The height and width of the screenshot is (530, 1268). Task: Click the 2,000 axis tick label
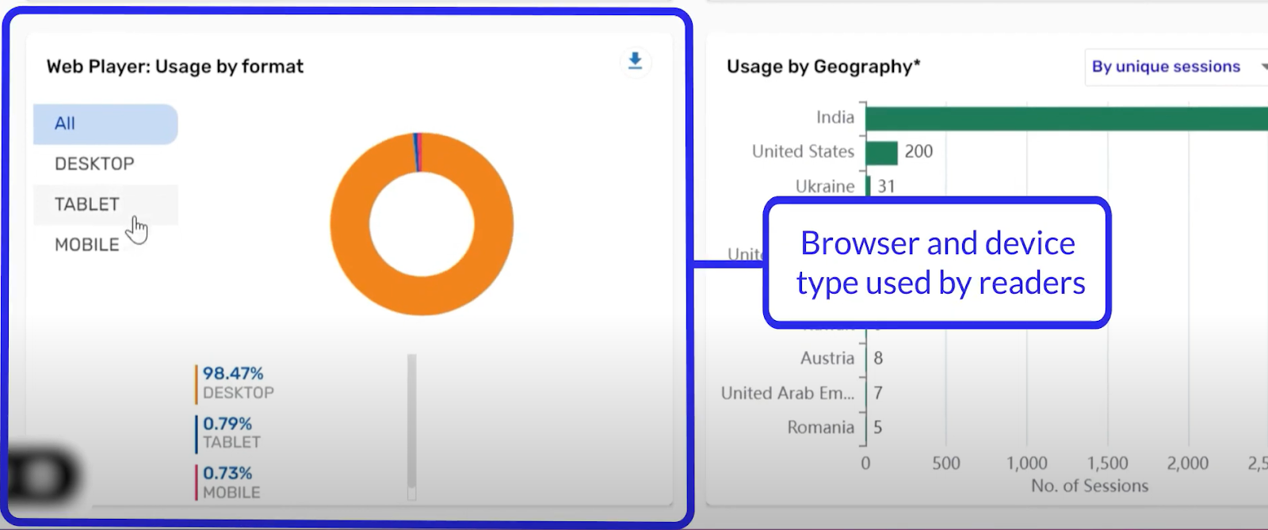[x=1188, y=463]
